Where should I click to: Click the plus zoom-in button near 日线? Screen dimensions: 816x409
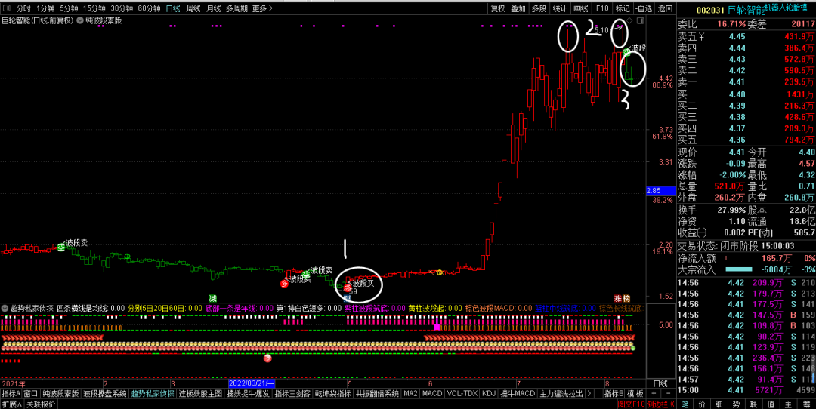[654, 393]
